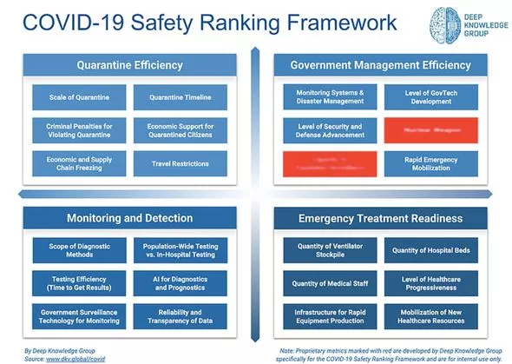Click the Quarantine Efficiency header
The height and width of the screenshot is (364, 512).
point(129,65)
